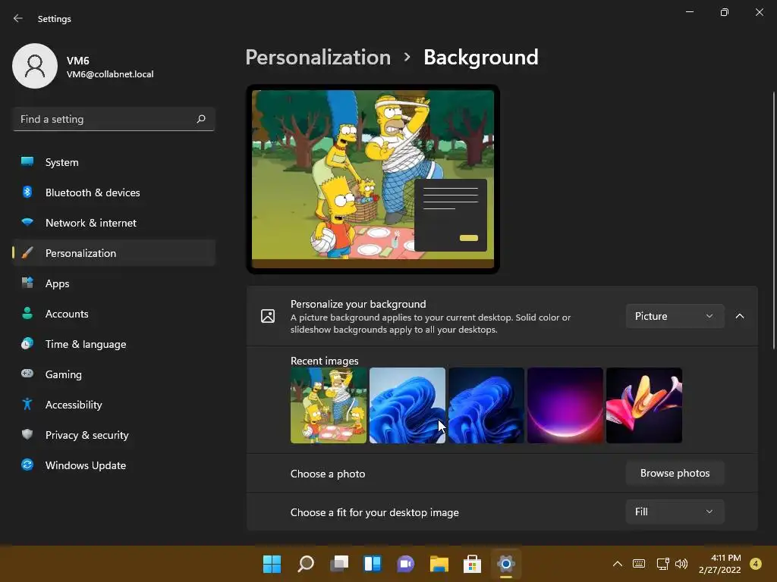Image resolution: width=777 pixels, height=582 pixels.
Task: Open Accounts settings category
Action: [114, 314]
